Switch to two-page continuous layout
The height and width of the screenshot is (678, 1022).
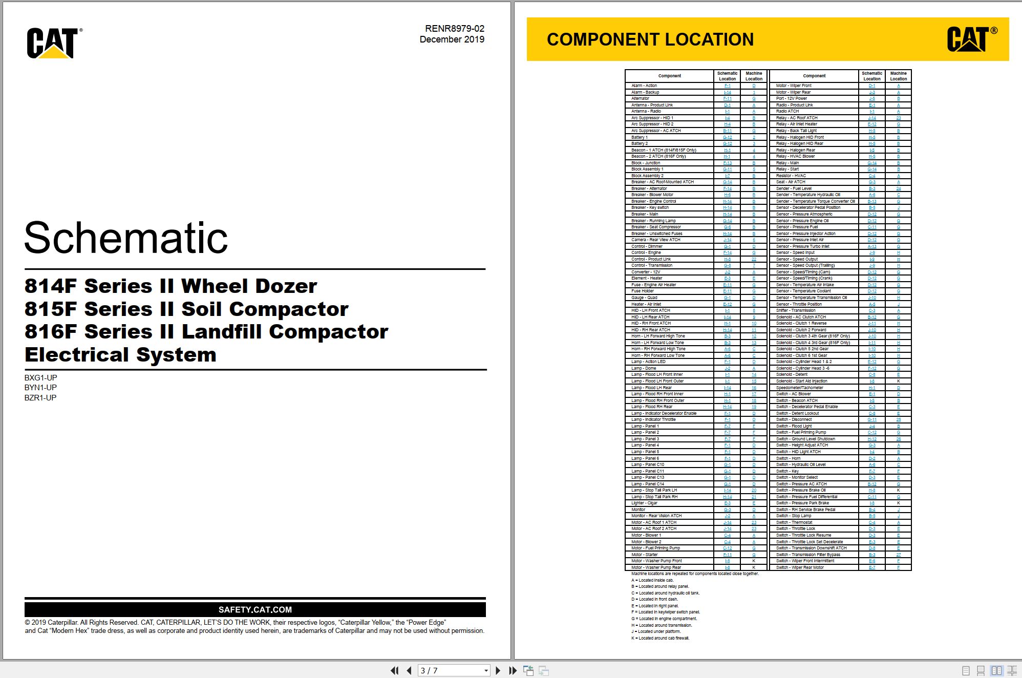pyautogui.click(x=1012, y=670)
